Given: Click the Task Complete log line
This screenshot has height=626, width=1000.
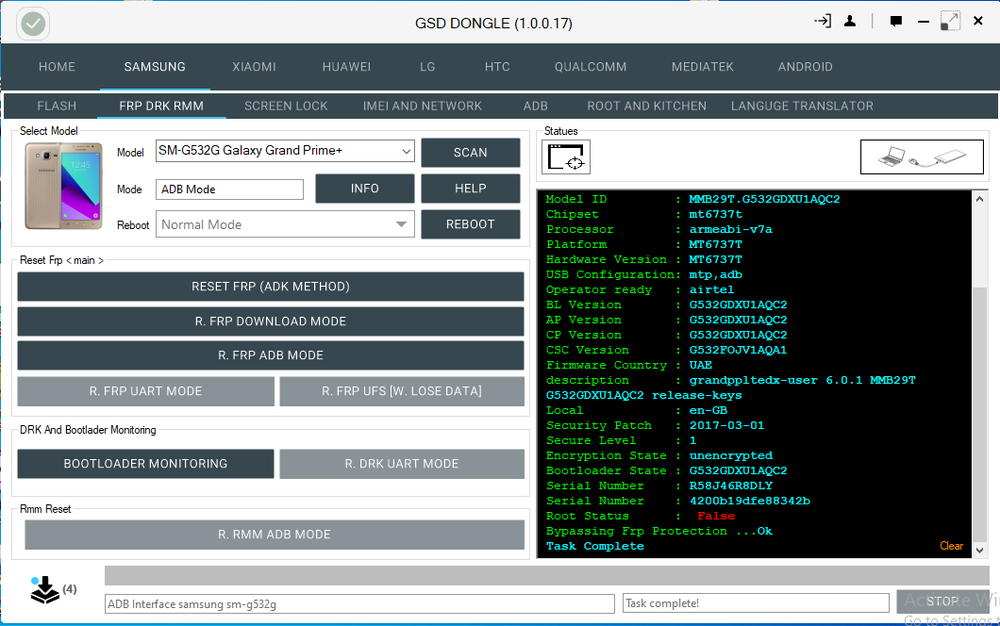Looking at the screenshot, I should click(x=595, y=546).
